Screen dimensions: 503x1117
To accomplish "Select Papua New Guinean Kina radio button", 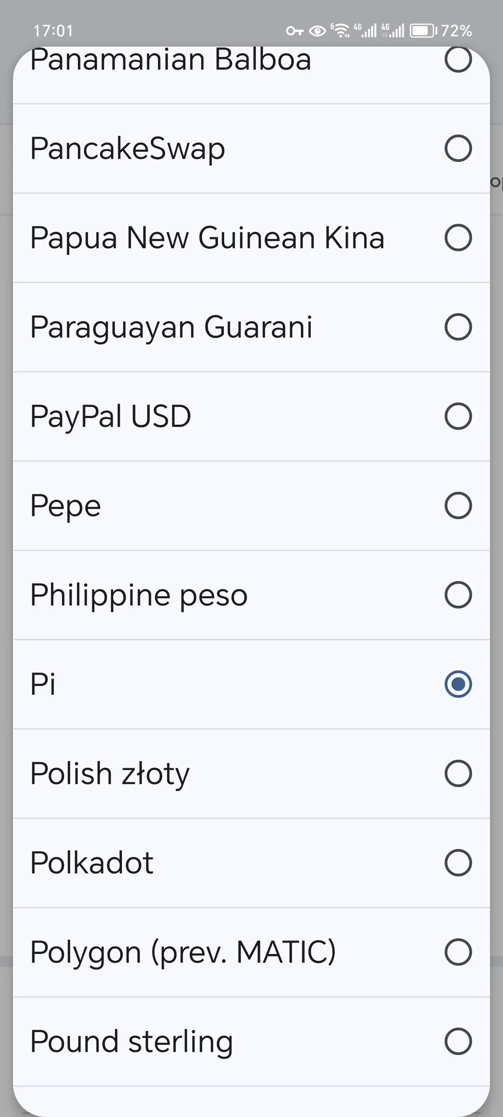I will (x=458, y=238).
